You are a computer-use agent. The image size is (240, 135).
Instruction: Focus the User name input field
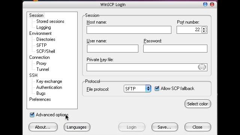tap(112, 48)
